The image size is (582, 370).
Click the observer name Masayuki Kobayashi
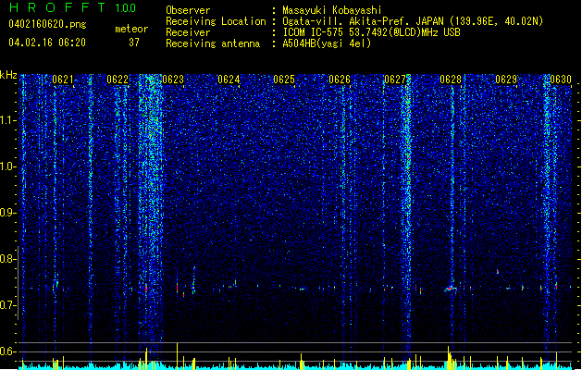click(332, 10)
